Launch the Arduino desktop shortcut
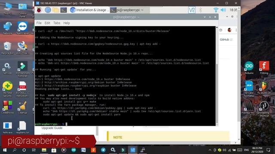This screenshot has width=275, height=154. [249, 68]
